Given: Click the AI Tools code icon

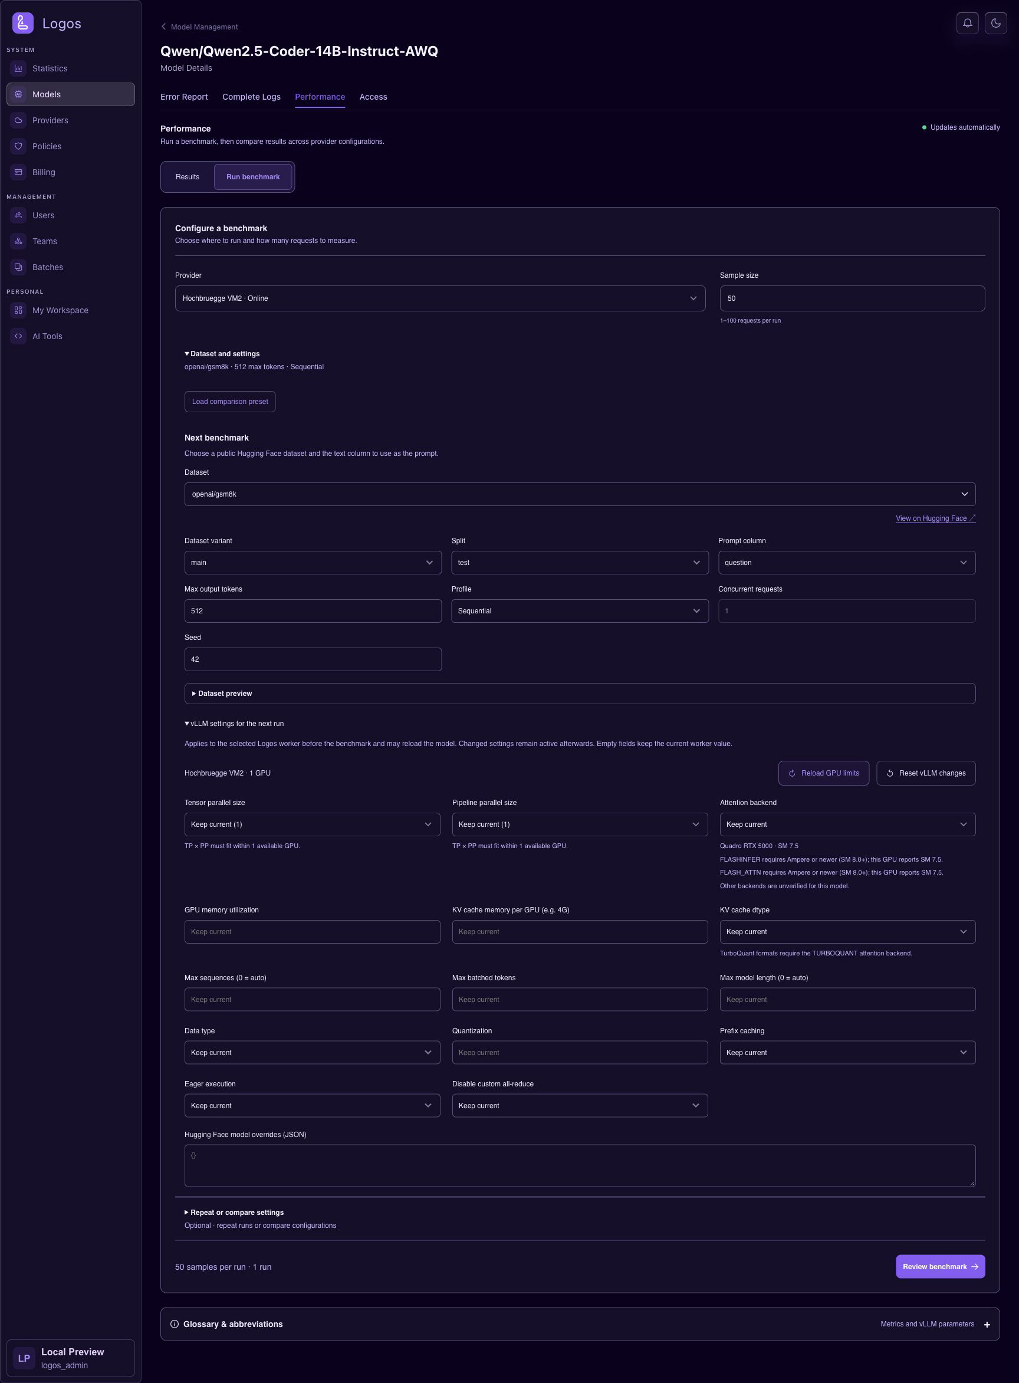Looking at the screenshot, I should pos(18,336).
